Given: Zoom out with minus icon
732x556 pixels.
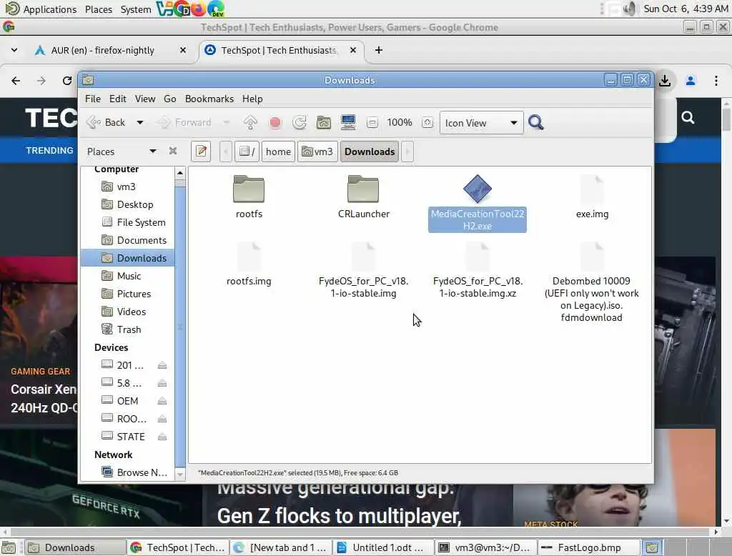Looking at the screenshot, I should pos(372,123).
